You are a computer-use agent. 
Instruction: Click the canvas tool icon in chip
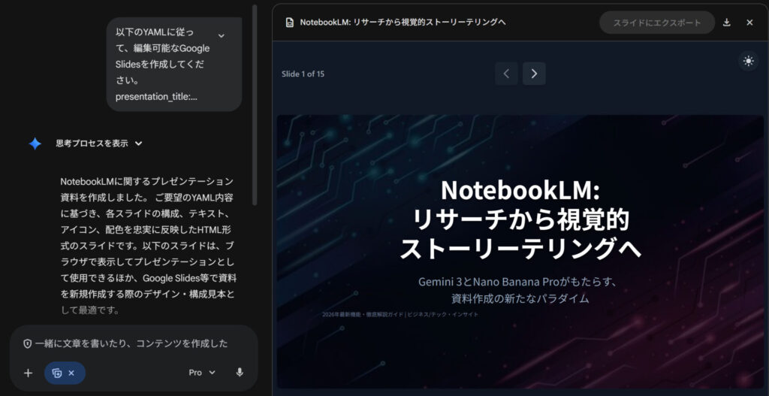tap(57, 373)
